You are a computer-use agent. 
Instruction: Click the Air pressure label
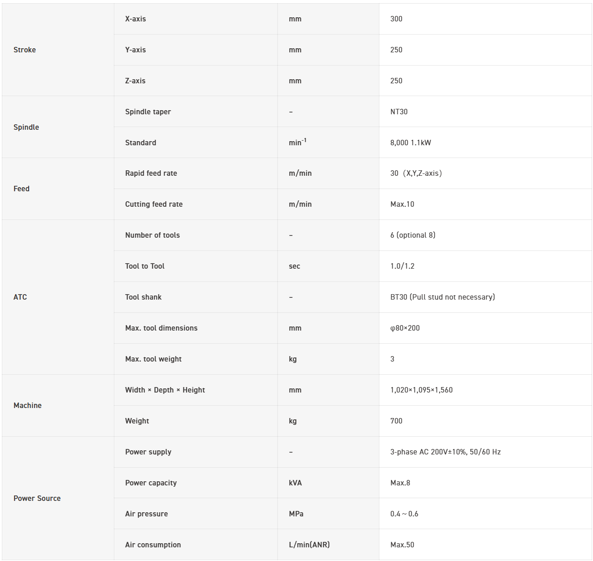[147, 514]
